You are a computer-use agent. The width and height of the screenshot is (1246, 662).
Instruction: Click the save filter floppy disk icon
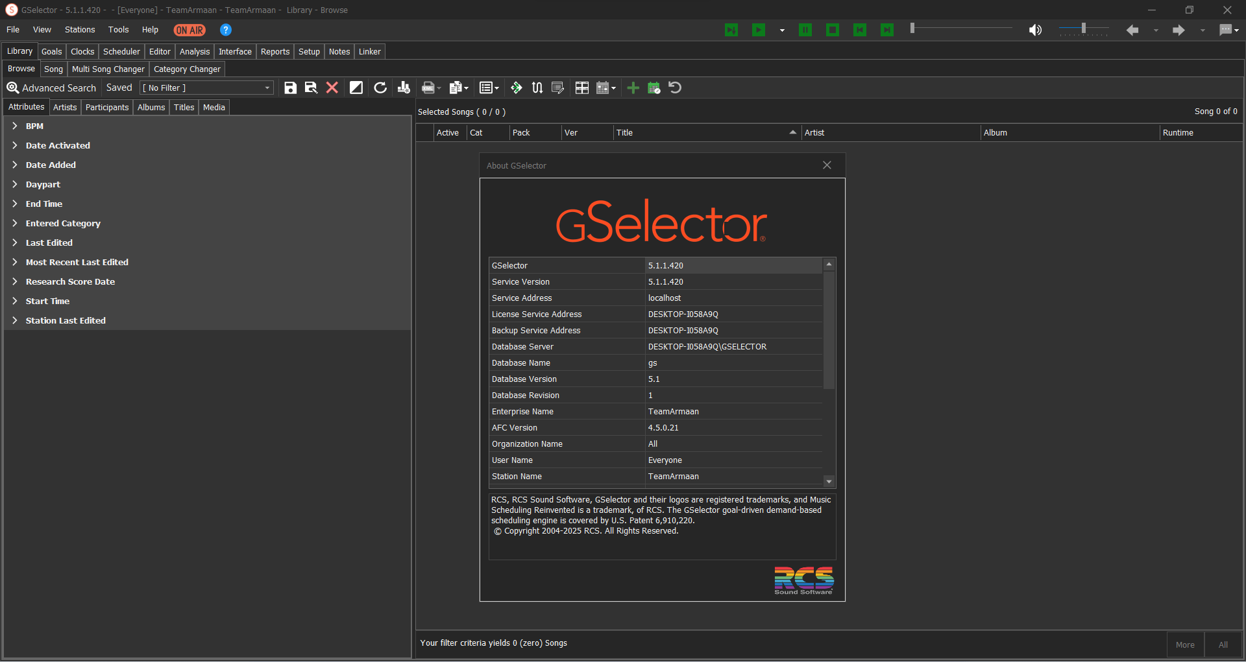point(290,88)
